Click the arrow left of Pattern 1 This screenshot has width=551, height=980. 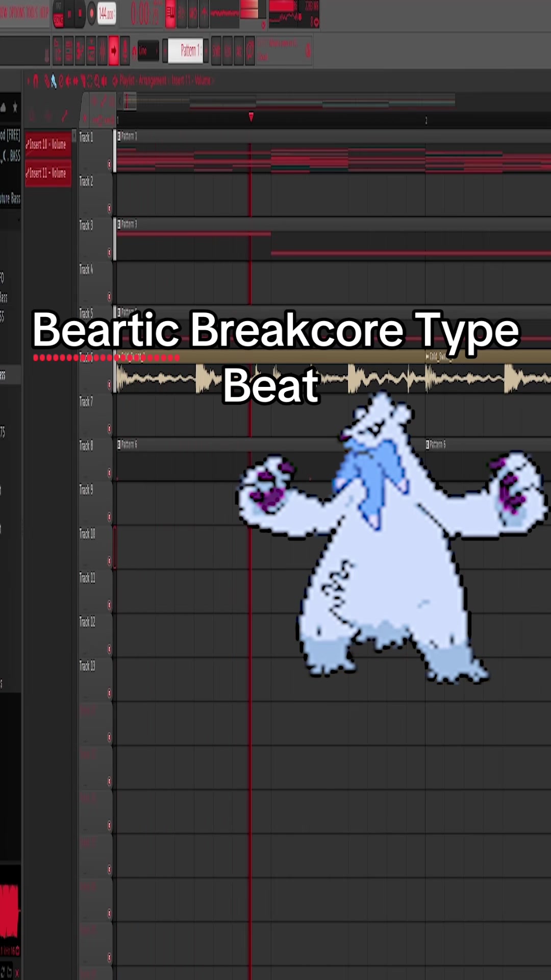[x=165, y=51]
